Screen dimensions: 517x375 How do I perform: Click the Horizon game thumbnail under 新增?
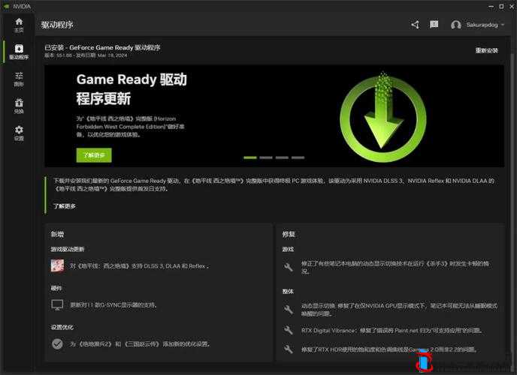pyautogui.click(x=57, y=265)
